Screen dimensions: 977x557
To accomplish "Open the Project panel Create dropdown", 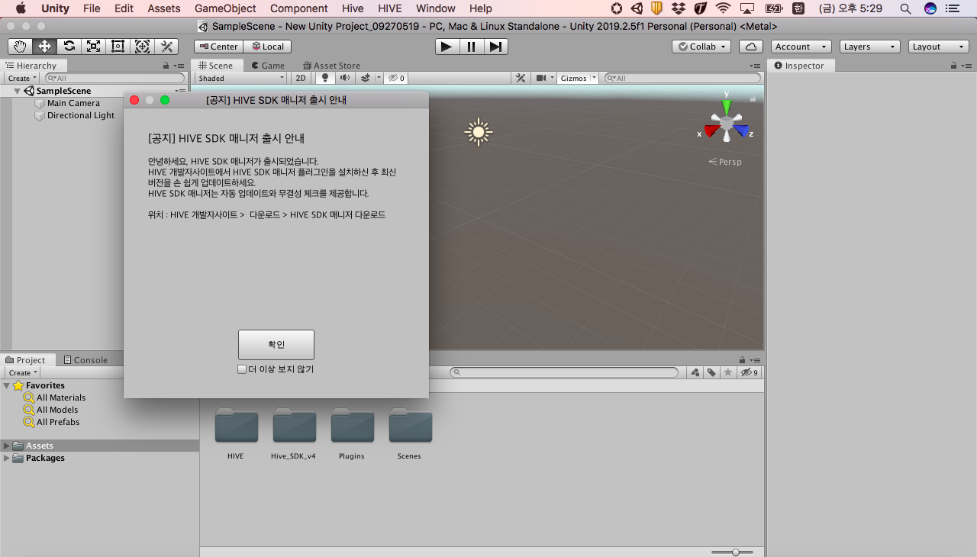I will tap(22, 372).
